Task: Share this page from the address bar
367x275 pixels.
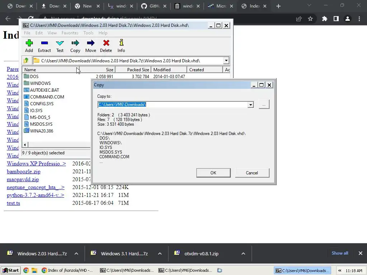Action: pos(299,19)
